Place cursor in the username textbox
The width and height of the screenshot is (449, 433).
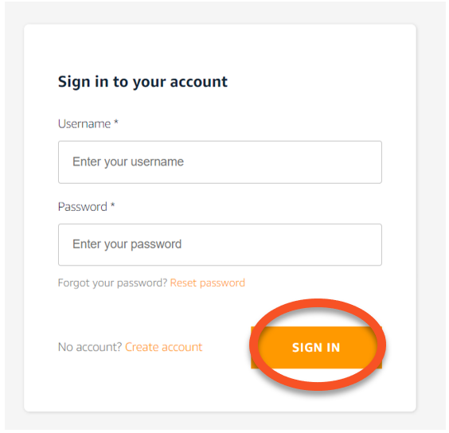[x=220, y=162]
